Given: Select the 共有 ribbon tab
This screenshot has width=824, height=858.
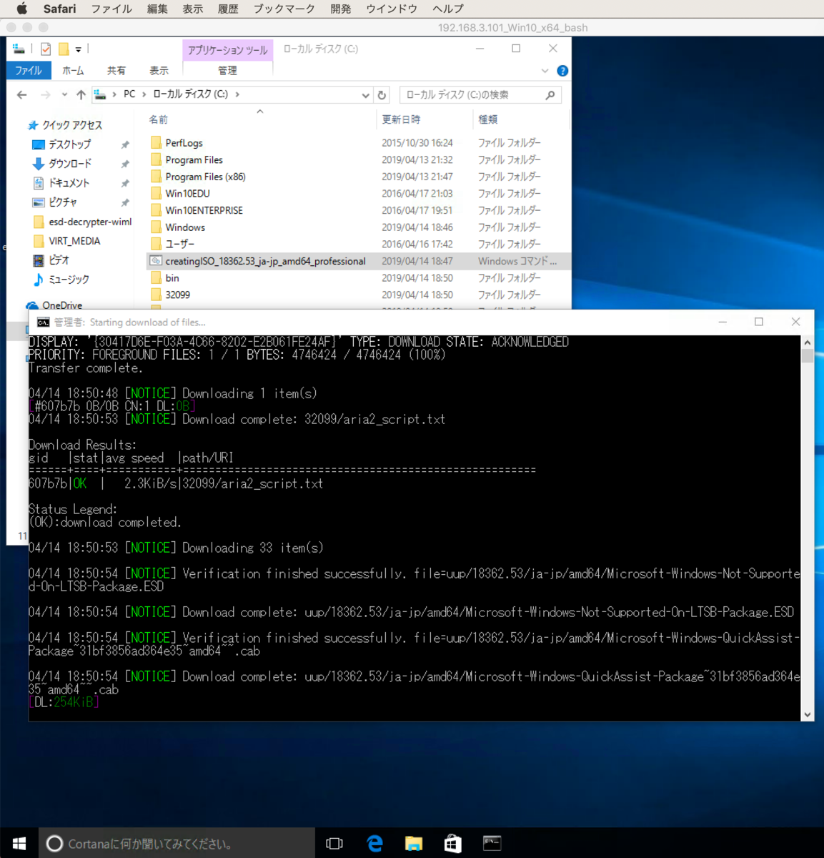Looking at the screenshot, I should 116,70.
